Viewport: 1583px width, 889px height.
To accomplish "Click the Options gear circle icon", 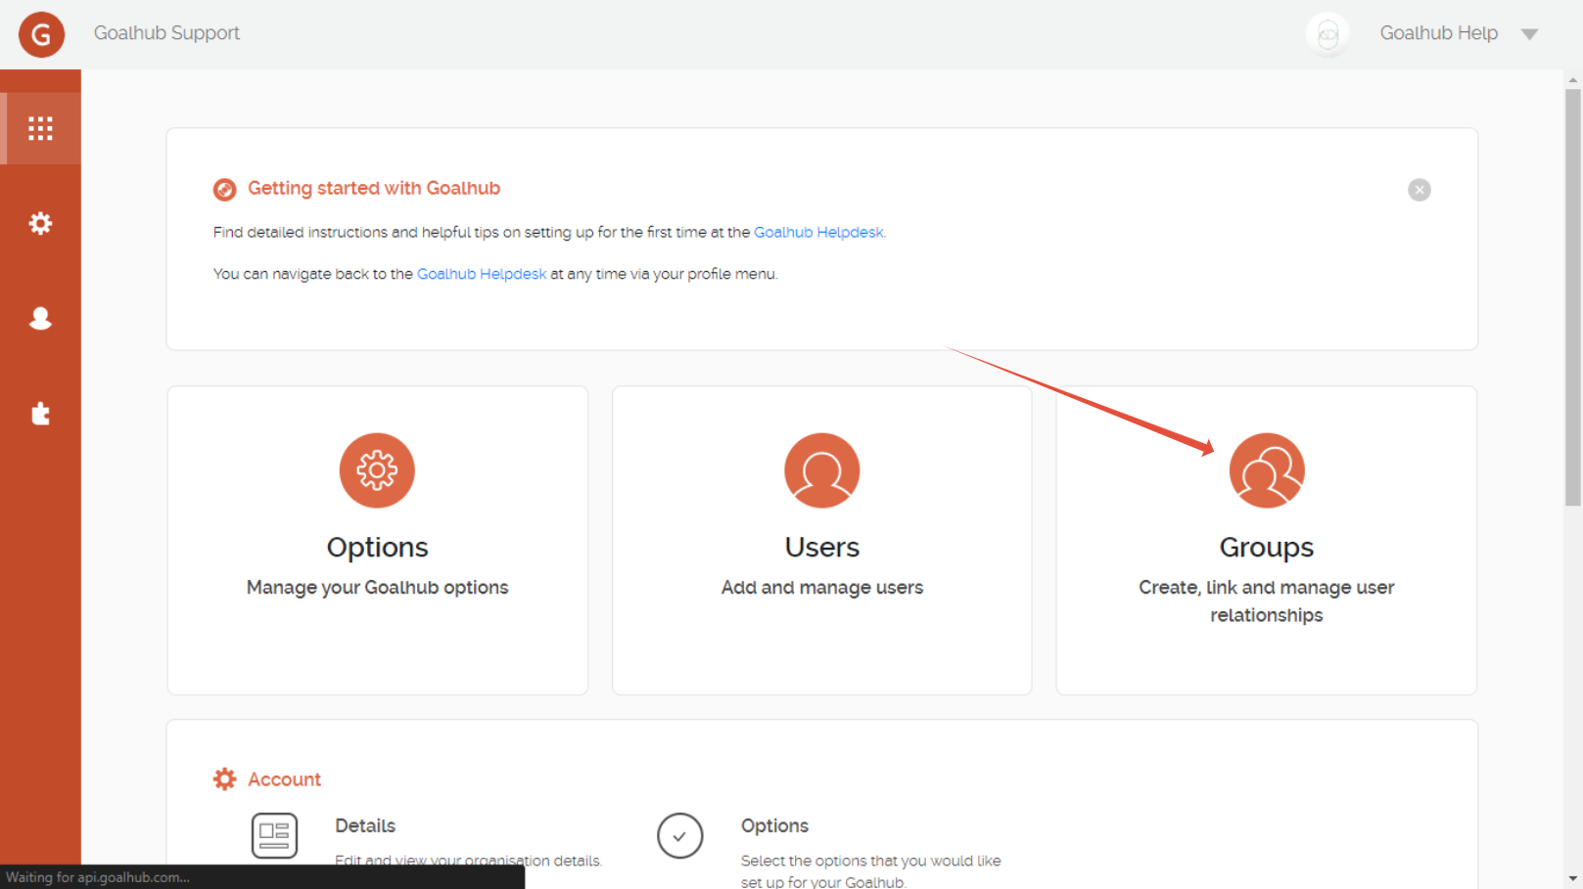I will tap(377, 470).
